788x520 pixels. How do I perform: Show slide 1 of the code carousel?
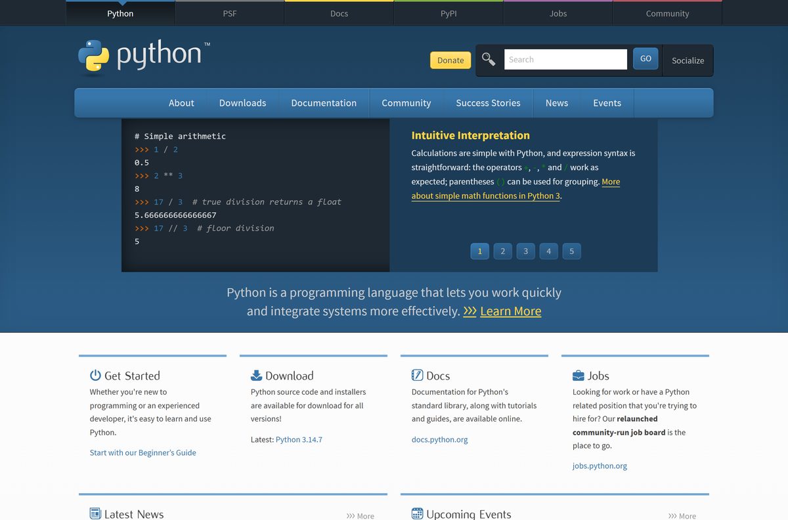pos(480,251)
